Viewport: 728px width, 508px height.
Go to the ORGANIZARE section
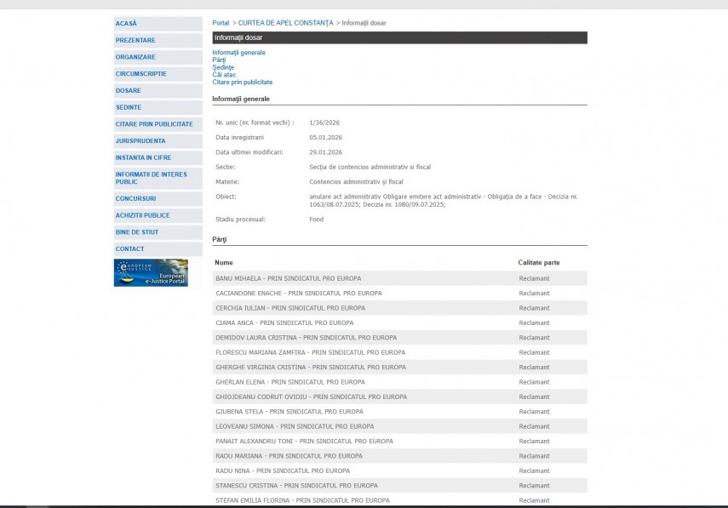coord(135,57)
